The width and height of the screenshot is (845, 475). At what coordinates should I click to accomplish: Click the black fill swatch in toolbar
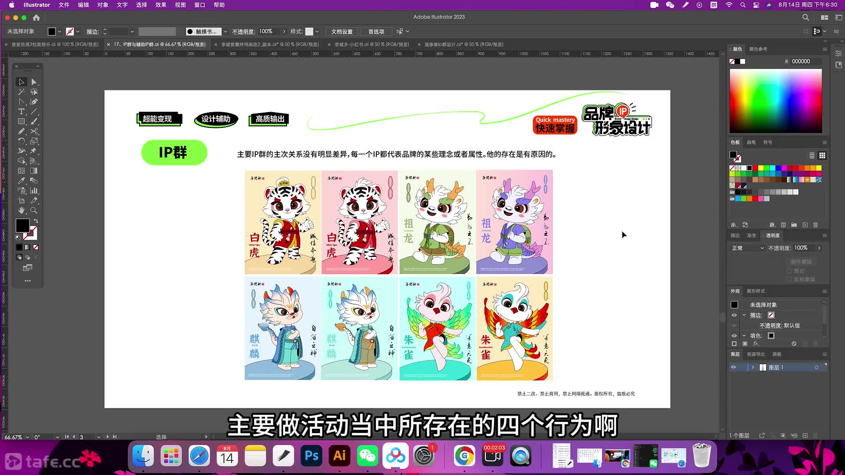tap(22, 226)
